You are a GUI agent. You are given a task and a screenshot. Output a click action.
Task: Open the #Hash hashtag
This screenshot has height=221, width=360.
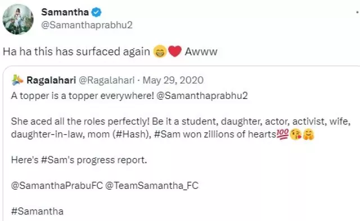click(130, 134)
